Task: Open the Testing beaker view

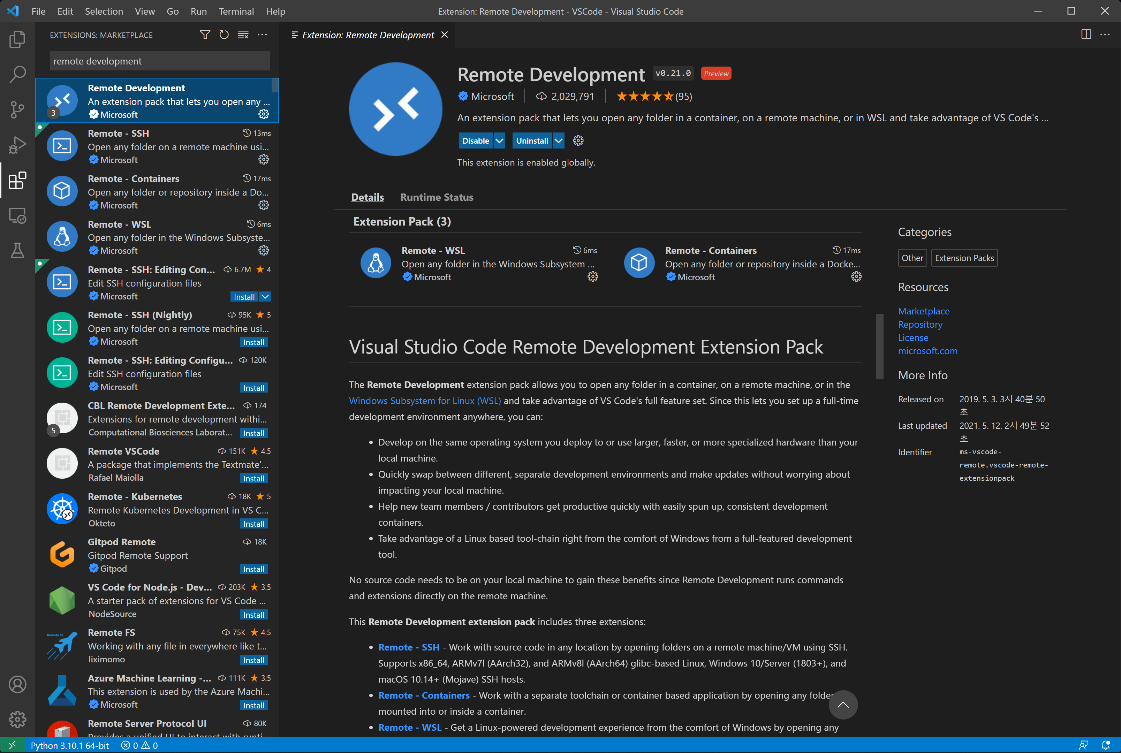Action: click(17, 251)
